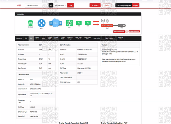This screenshot has height=124, width=171.
Task: Click the red bidirectional arrows icon
Action: tap(96, 23)
